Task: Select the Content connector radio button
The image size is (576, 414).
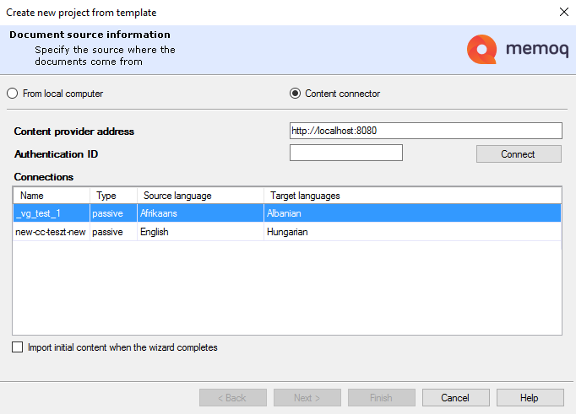Action: point(295,94)
